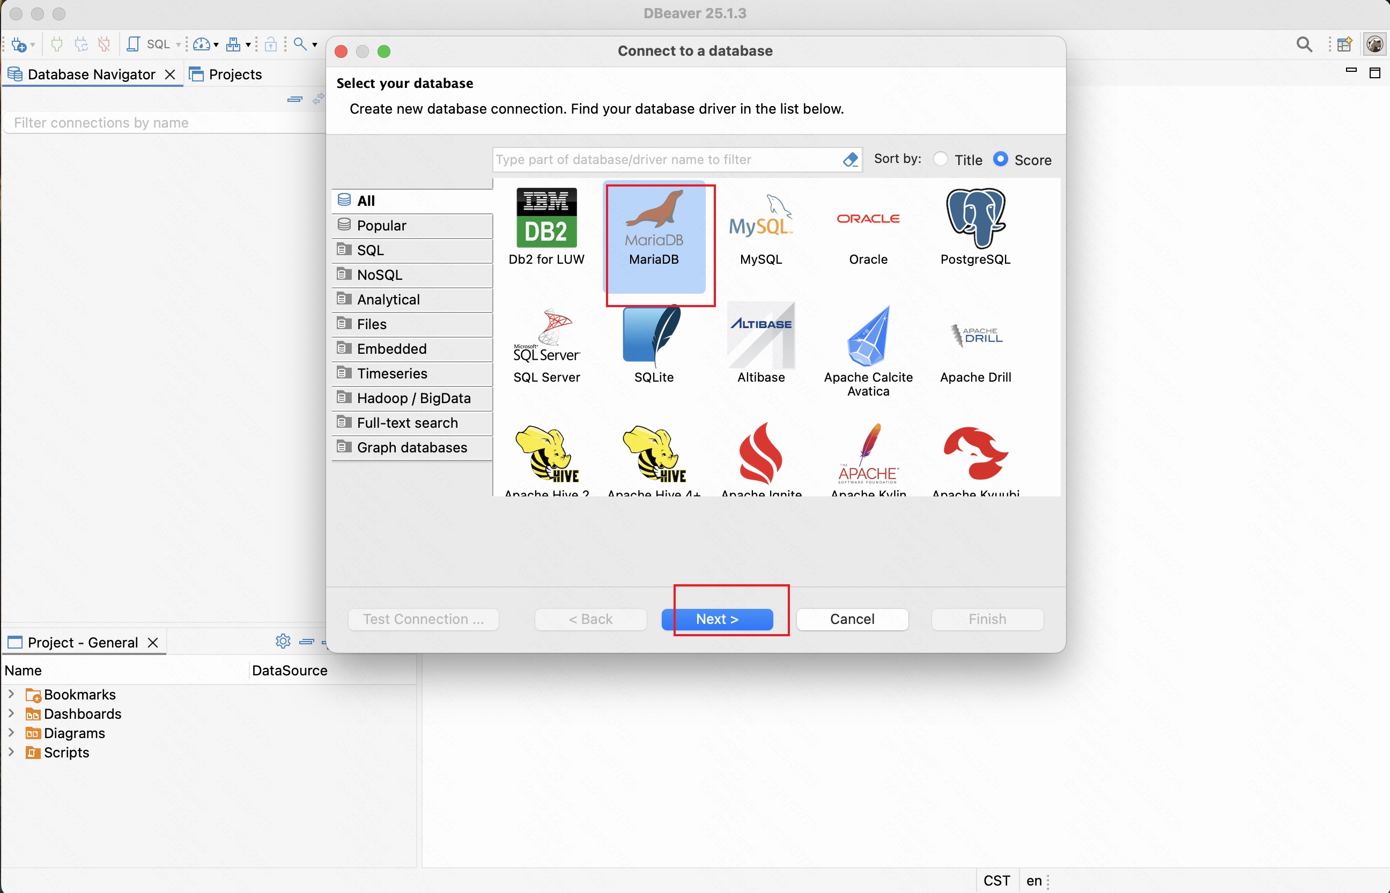Image resolution: width=1390 pixels, height=893 pixels.
Task: Select the SQL Server driver tile
Action: 546,346
